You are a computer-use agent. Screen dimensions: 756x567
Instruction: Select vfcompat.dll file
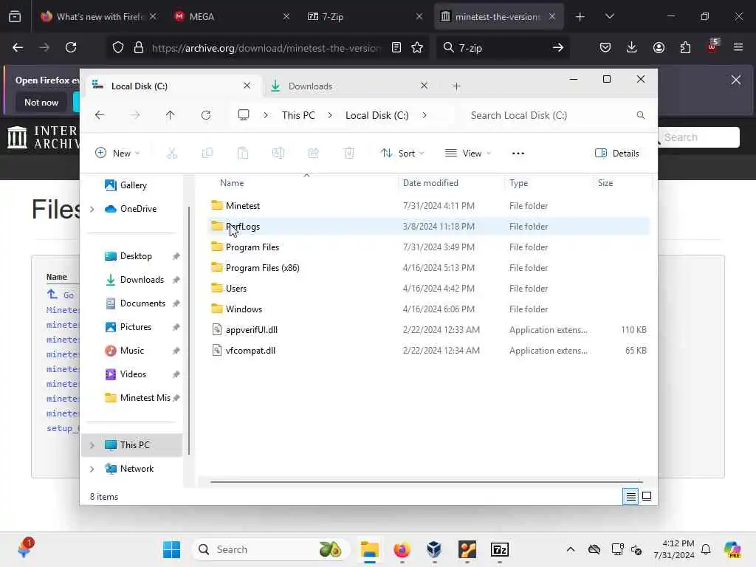point(429,351)
